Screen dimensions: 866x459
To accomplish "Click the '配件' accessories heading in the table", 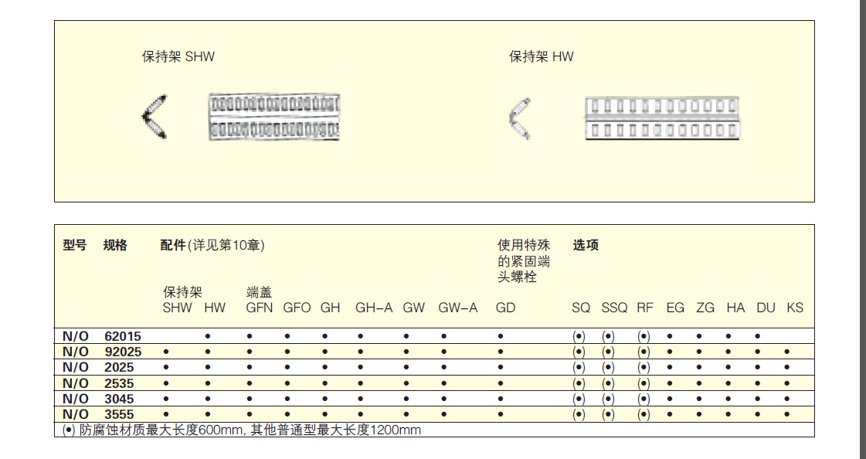I will (x=173, y=246).
